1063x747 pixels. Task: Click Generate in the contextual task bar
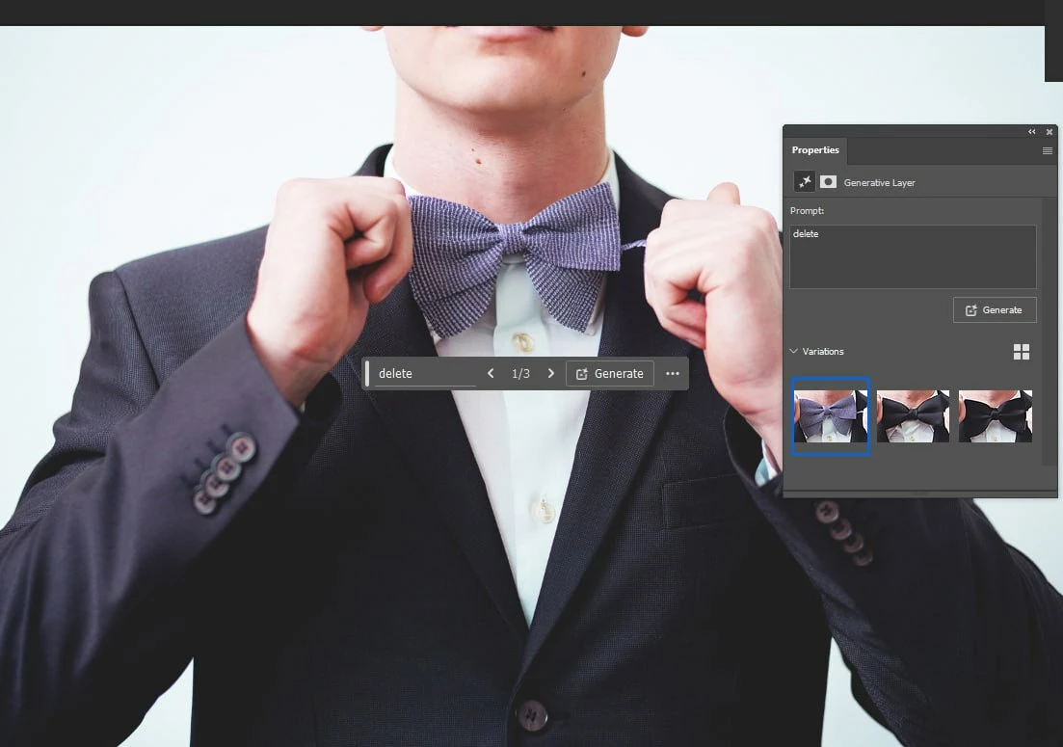[609, 374]
